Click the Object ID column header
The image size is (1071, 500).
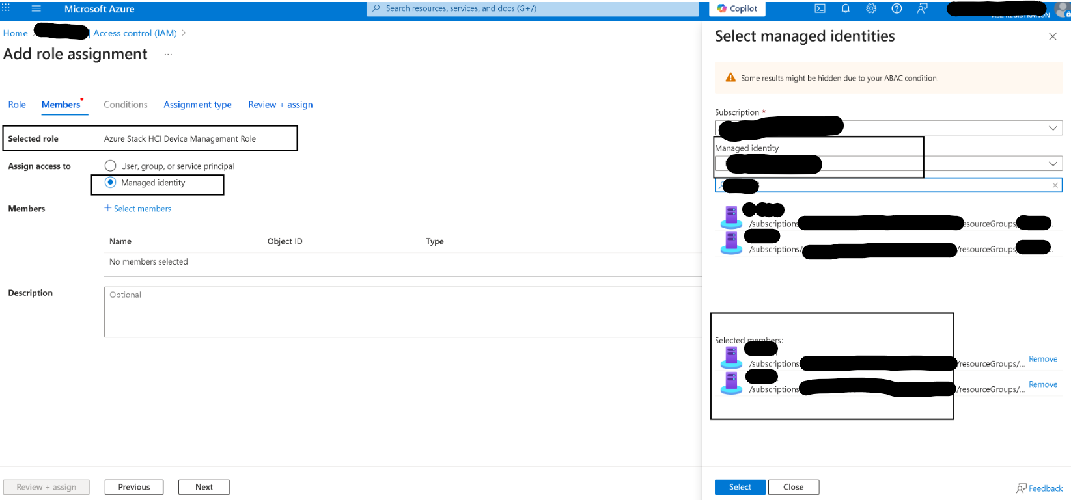285,241
